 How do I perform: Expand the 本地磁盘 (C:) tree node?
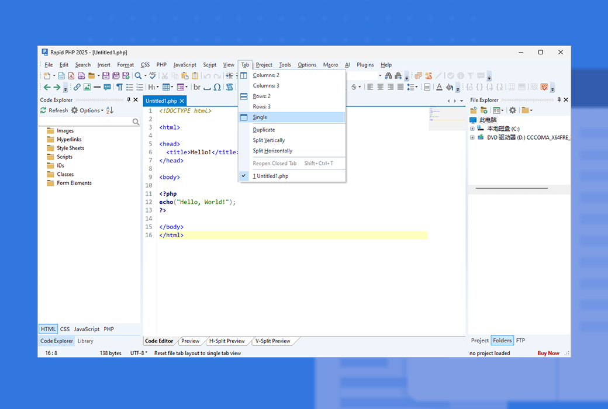(x=472, y=129)
